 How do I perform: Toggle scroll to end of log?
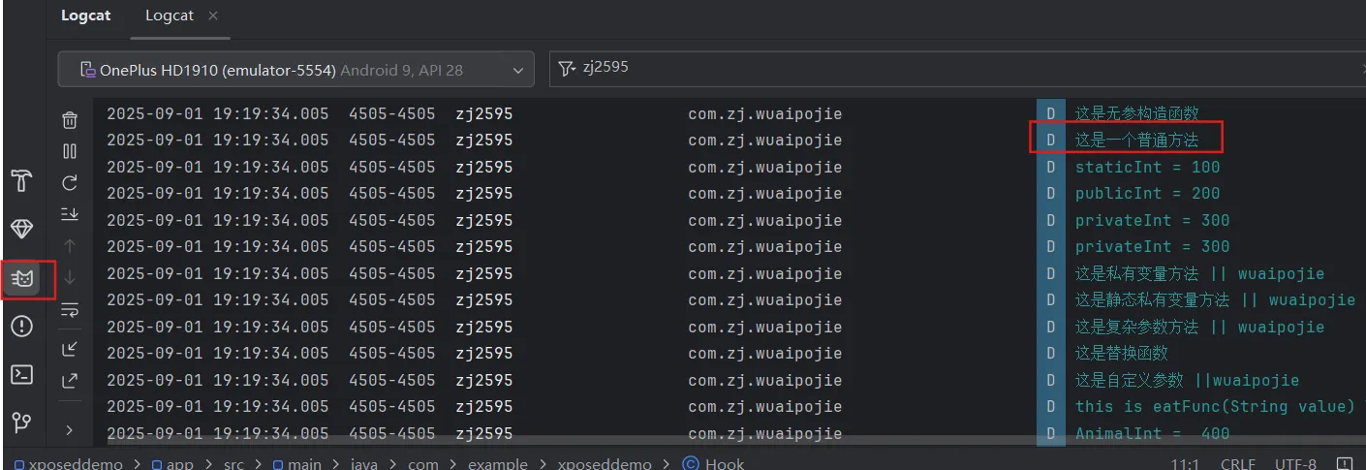(x=70, y=213)
